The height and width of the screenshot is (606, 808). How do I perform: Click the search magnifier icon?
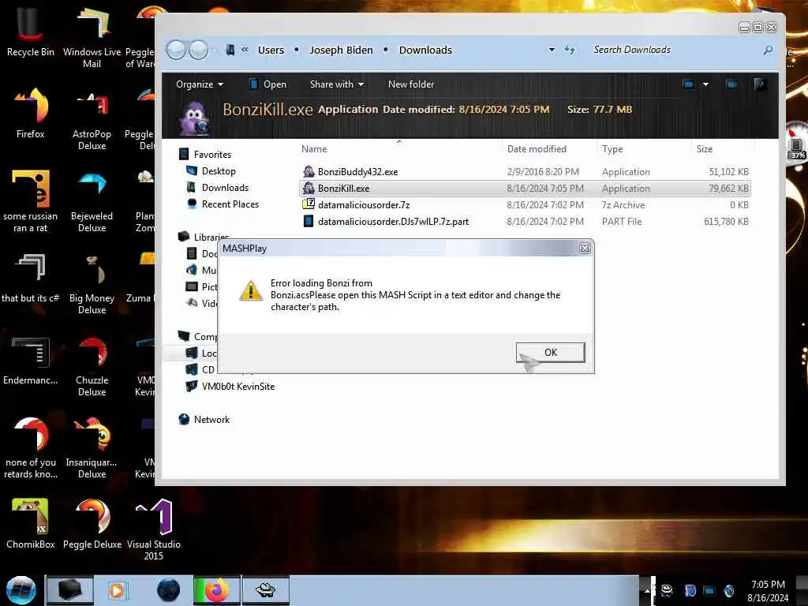click(x=768, y=50)
